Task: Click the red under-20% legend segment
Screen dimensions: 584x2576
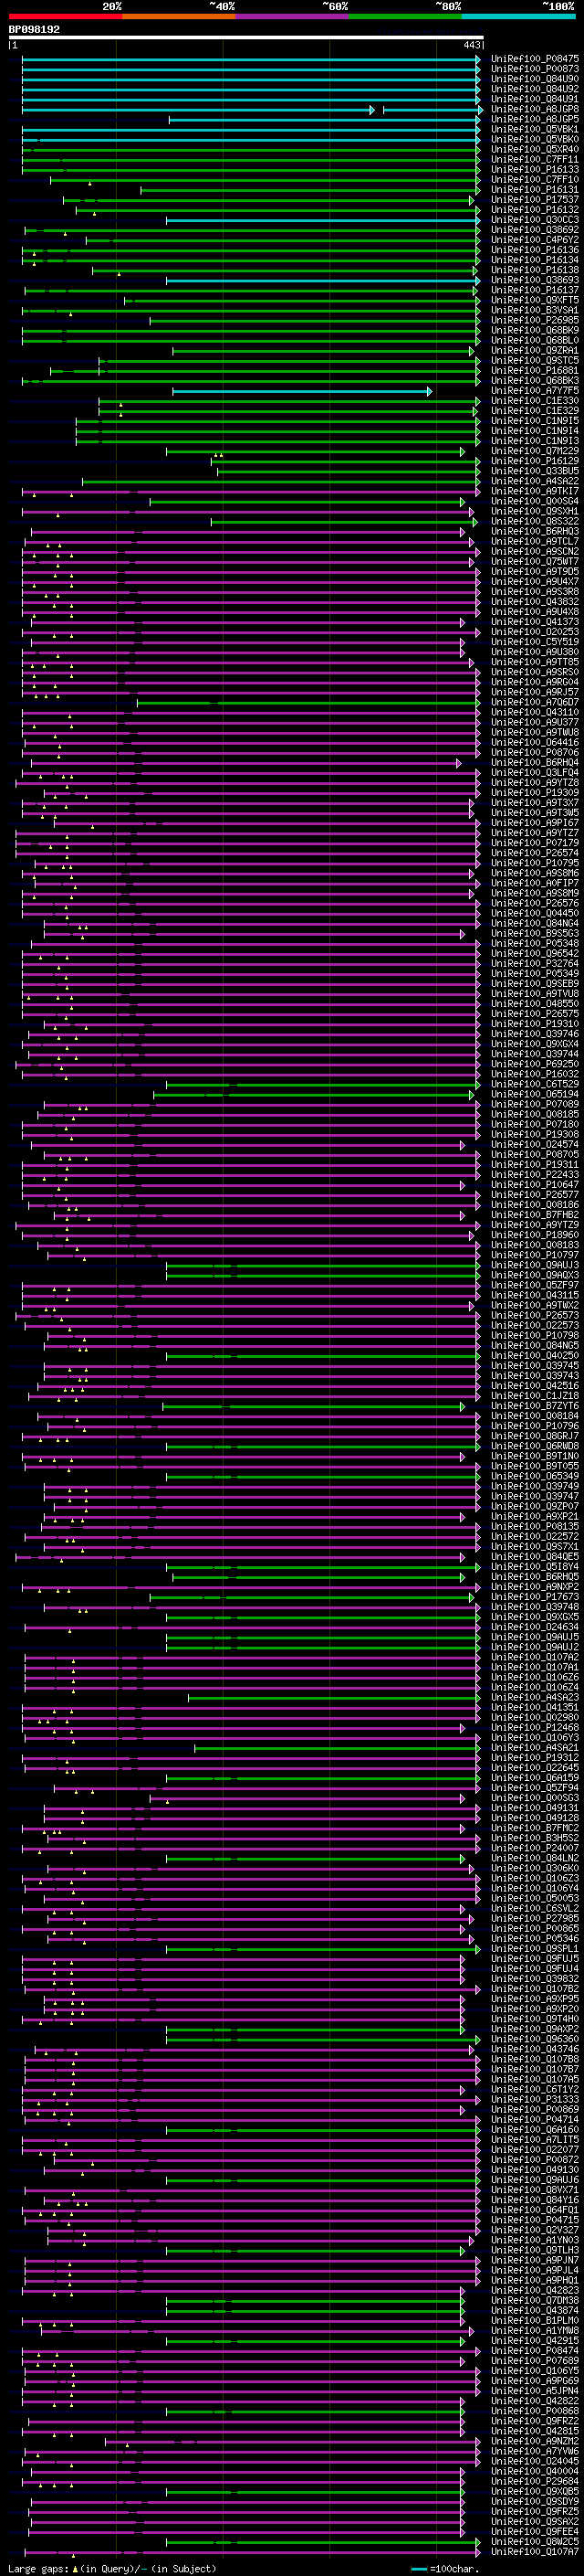Action: [x=65, y=16]
